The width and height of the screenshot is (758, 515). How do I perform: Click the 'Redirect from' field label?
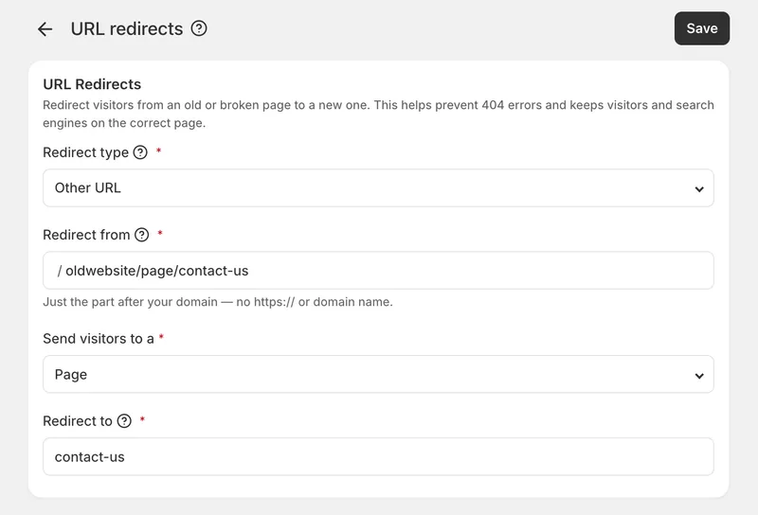click(x=86, y=235)
